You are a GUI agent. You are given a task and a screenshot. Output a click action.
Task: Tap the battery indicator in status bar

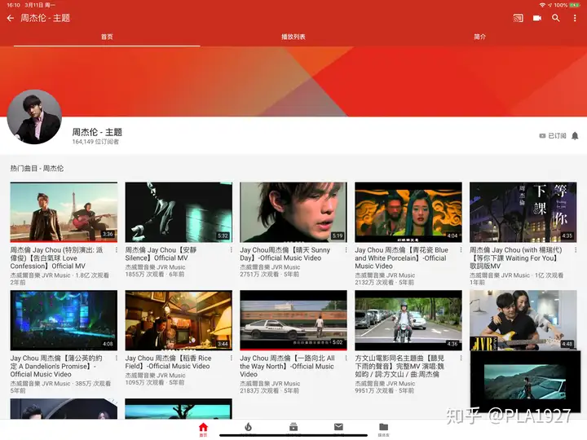click(574, 5)
